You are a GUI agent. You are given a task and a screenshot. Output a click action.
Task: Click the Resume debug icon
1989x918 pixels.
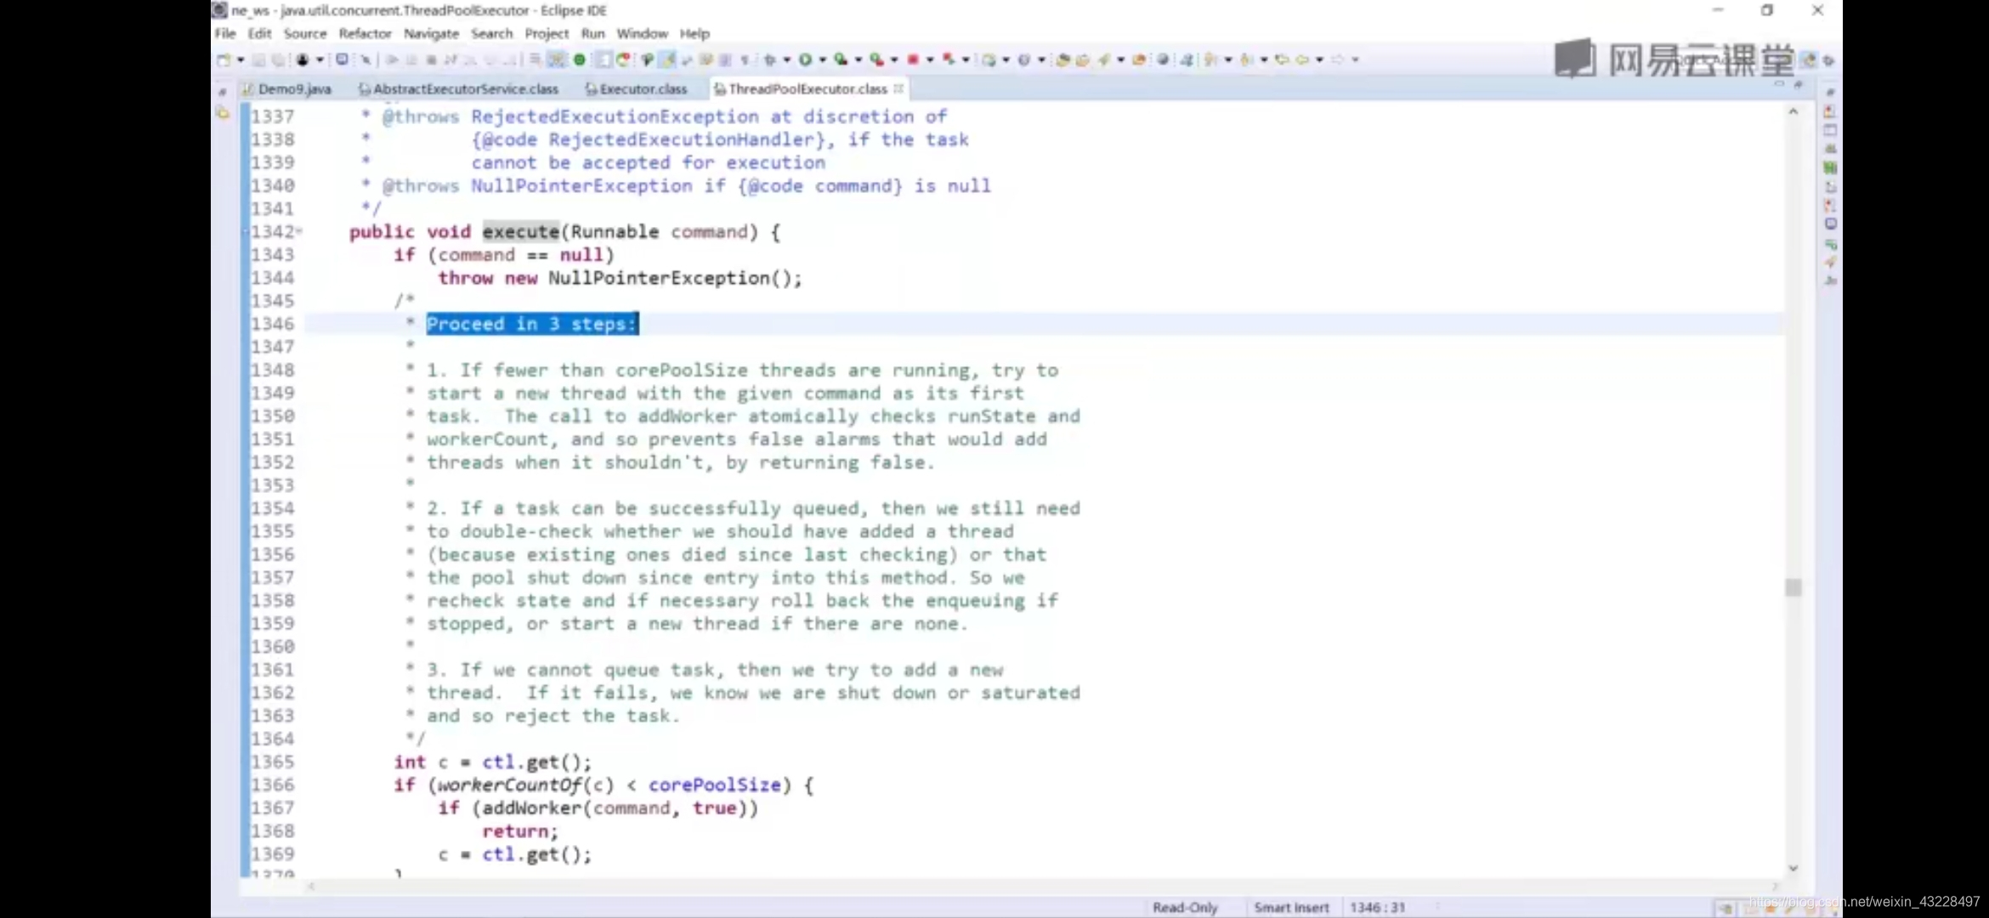click(x=392, y=59)
